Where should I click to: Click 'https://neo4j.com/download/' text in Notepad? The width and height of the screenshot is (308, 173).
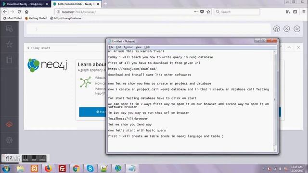pyautogui.click(x=132, y=69)
